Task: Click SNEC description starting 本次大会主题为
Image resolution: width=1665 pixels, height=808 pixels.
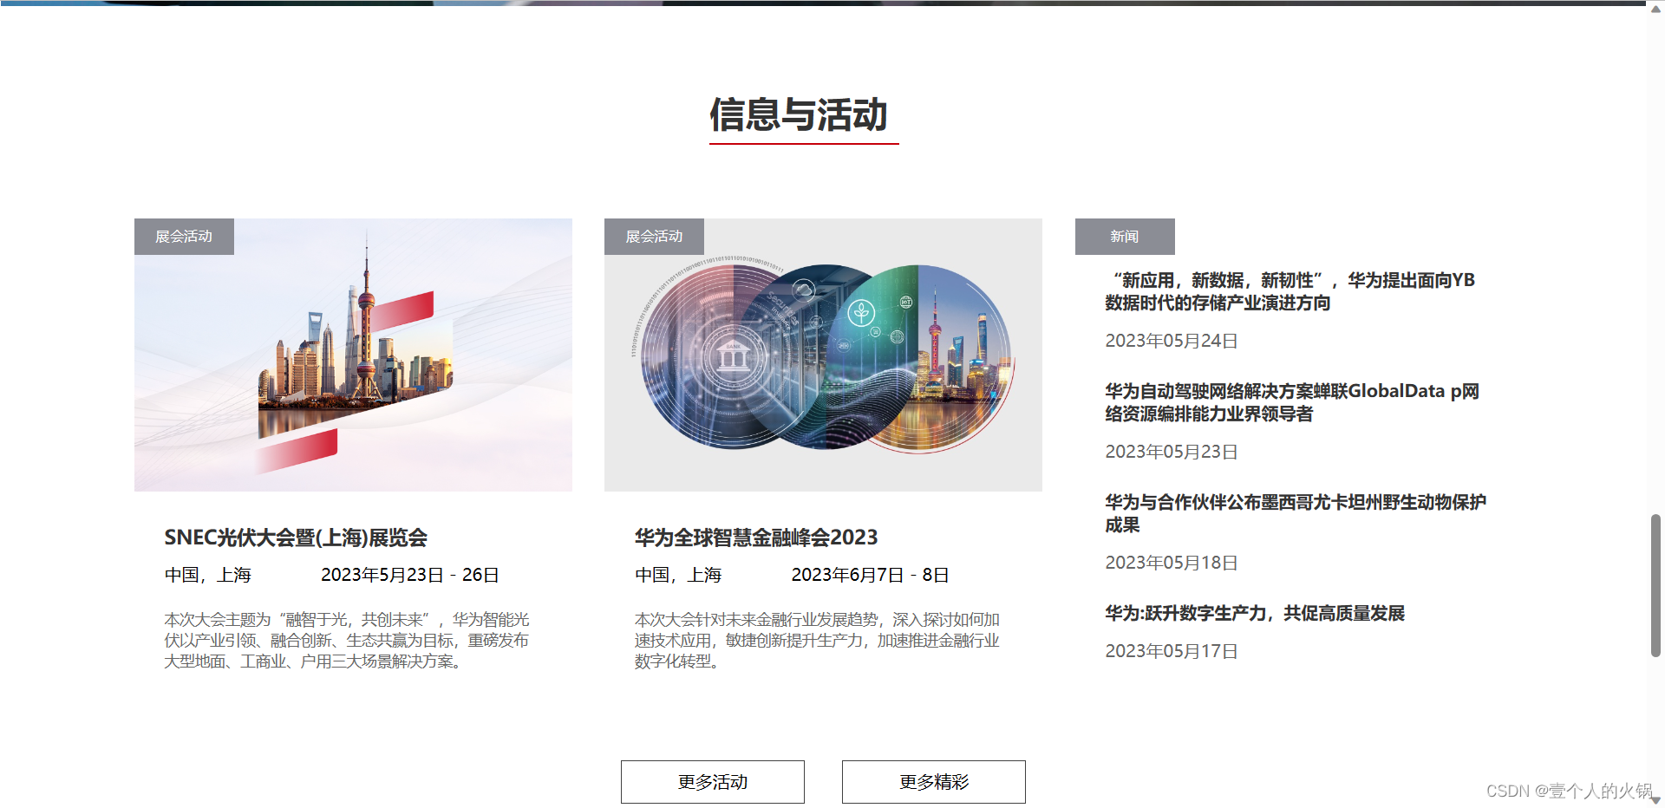Action: (x=347, y=641)
